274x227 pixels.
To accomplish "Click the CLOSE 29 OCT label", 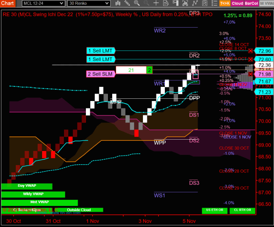I will [x=234, y=188].
